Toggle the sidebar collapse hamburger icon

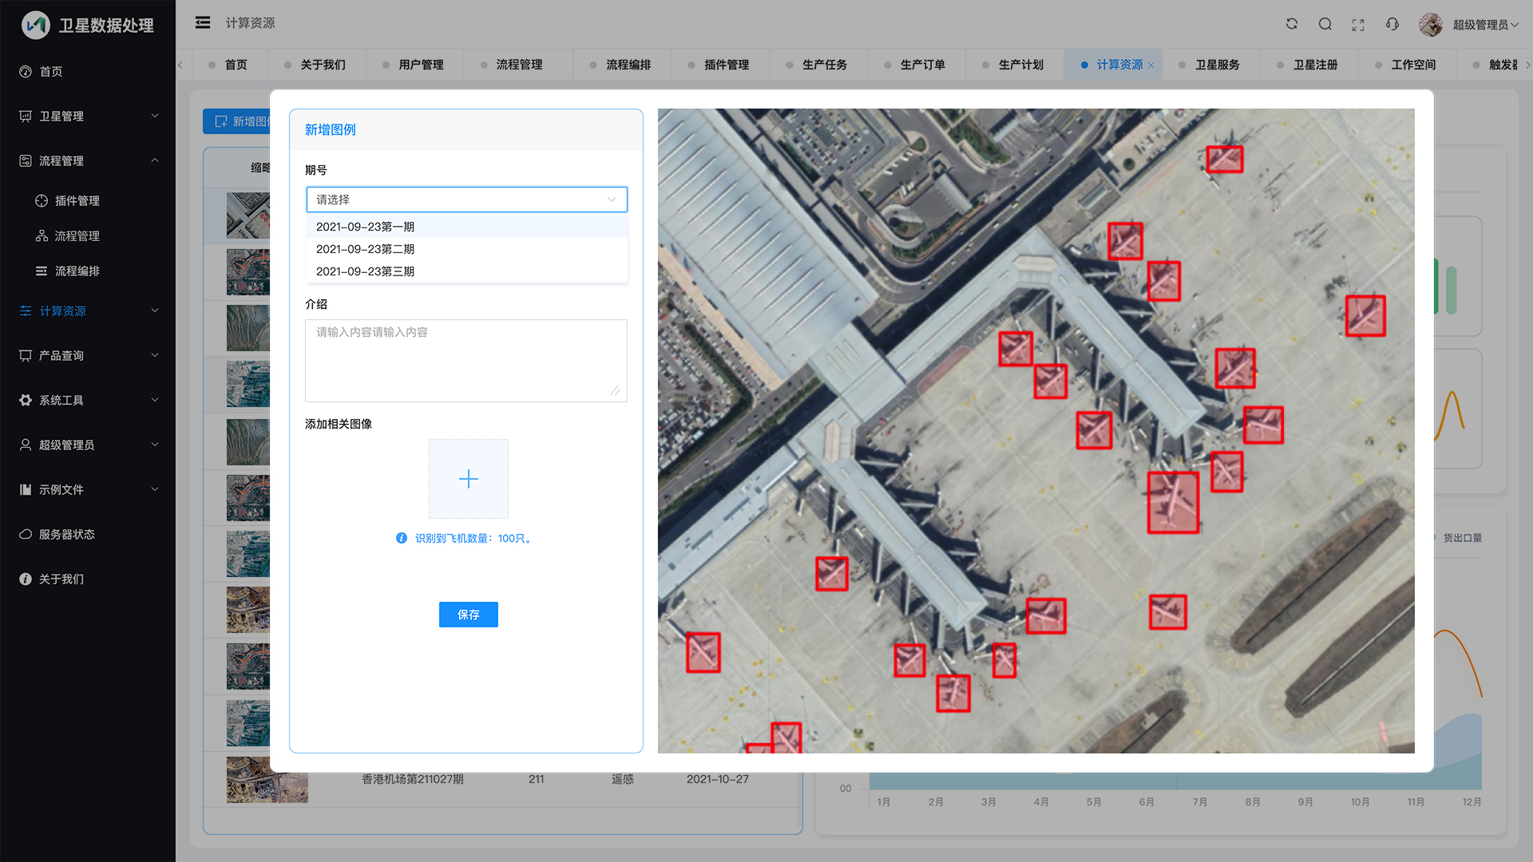pos(203,23)
